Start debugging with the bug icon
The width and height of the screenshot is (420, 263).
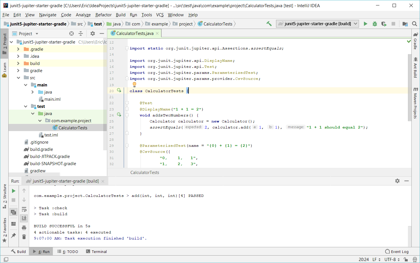tap(375, 24)
